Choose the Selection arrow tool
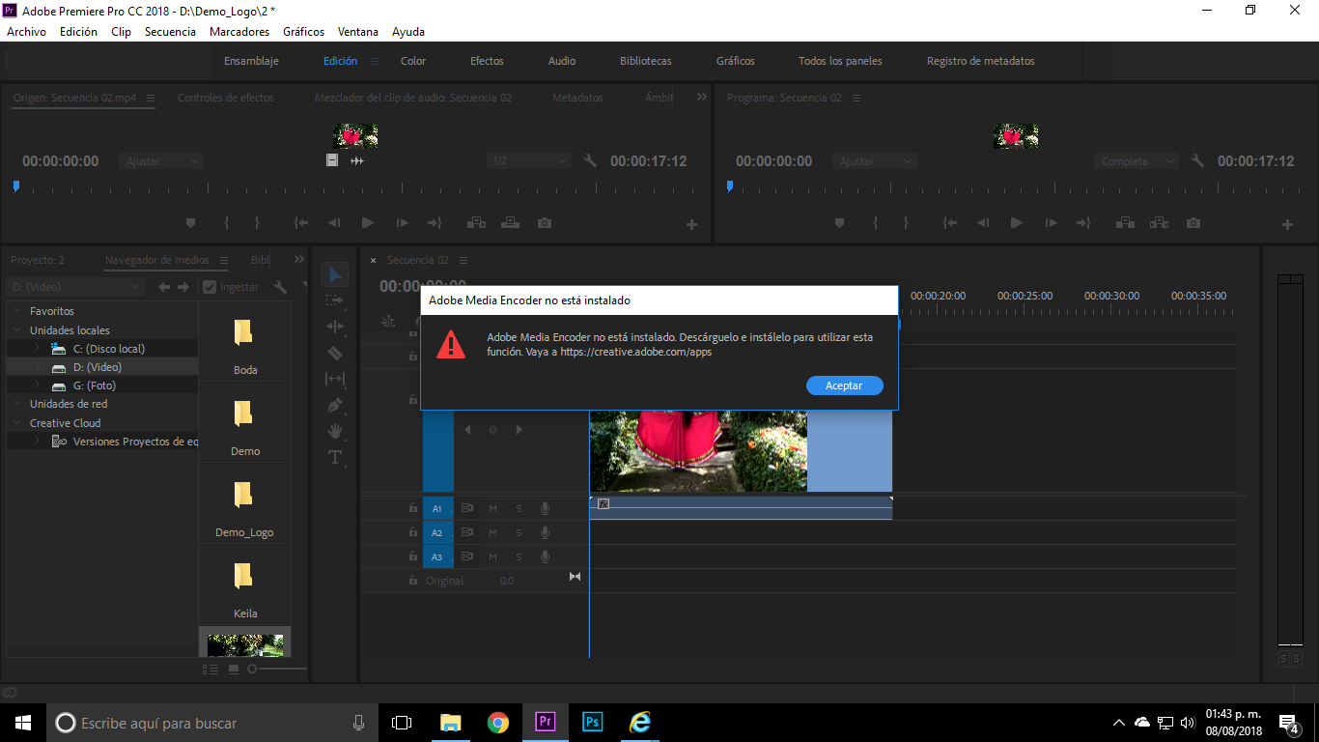1319x742 pixels. [335, 275]
